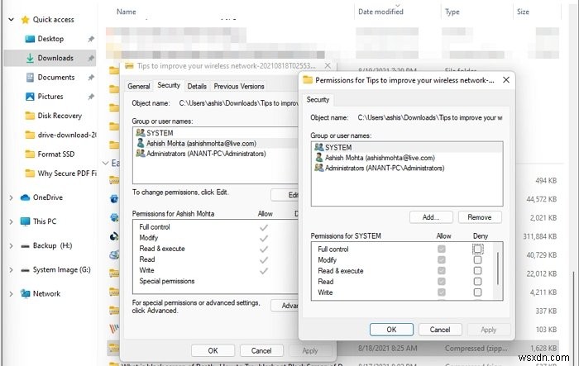Screen dimensions: 579x366
Task: Select Ashish Mohta in Permissions user list
Action: 407,158
